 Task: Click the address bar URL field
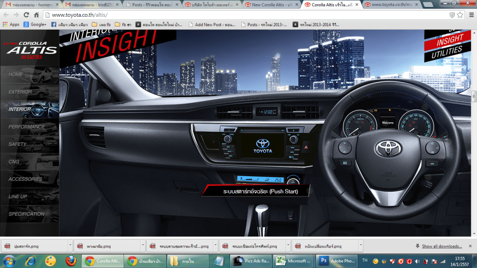246,15
